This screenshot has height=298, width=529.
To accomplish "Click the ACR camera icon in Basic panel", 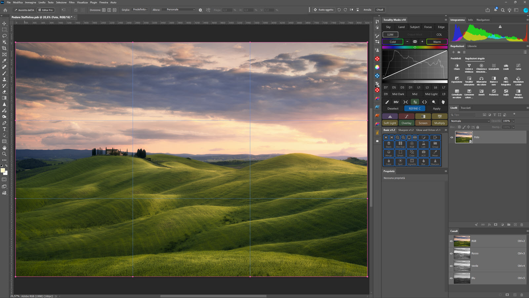I will click(x=424, y=153).
